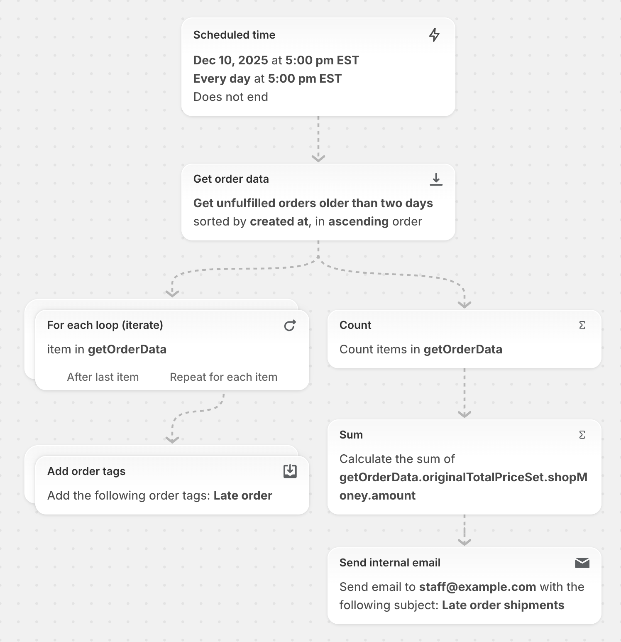Open the Count items in getOrderData step
621x642 pixels.
(x=465, y=339)
